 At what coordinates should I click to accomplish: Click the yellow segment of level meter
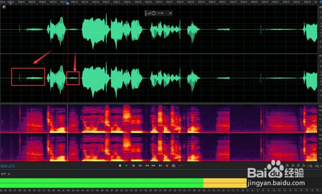pos(225,183)
